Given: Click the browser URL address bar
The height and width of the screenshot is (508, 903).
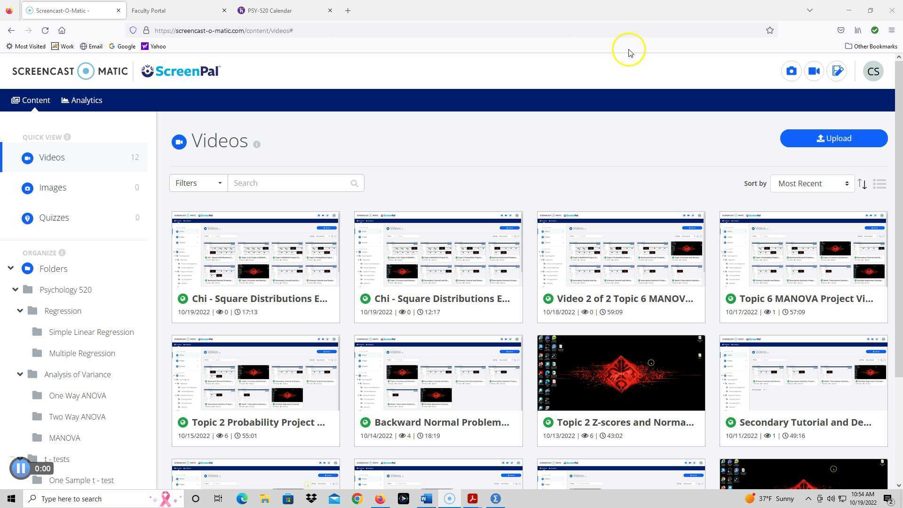Looking at the screenshot, I should pyautogui.click(x=451, y=31).
